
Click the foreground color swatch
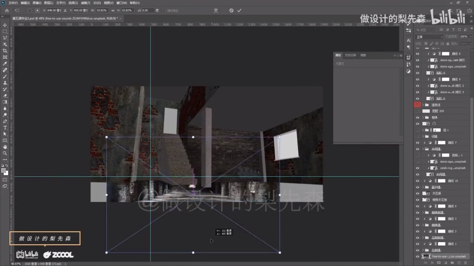tap(3, 171)
